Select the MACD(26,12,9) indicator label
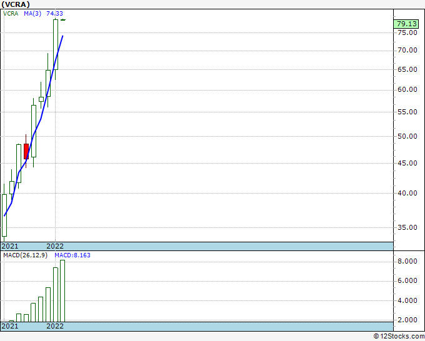The width and height of the screenshot is (425, 341). [25, 256]
